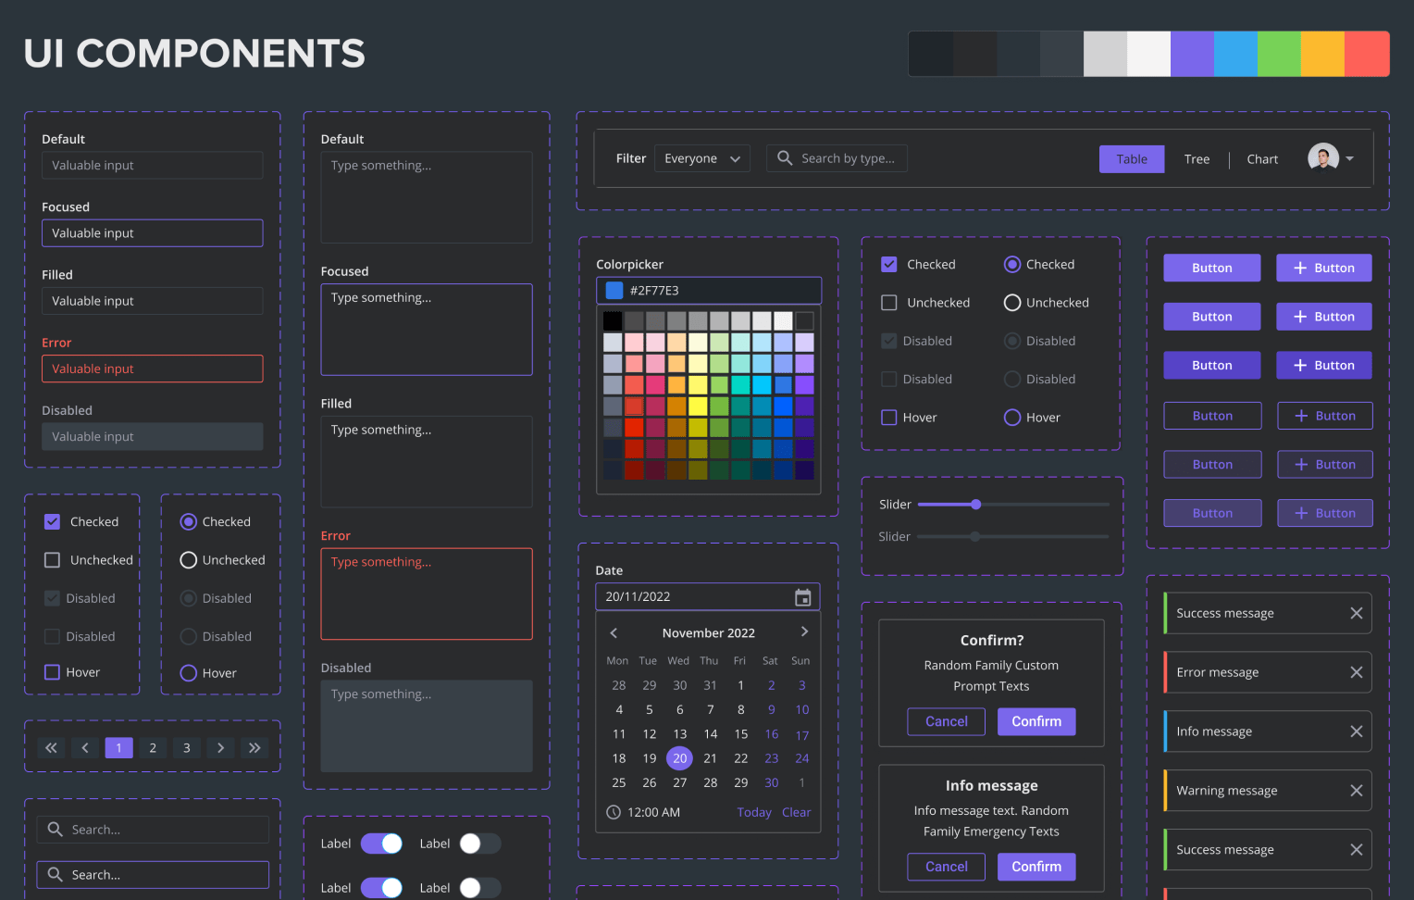Click the Error Valuable input field
This screenshot has height=900, width=1414.
153,369
